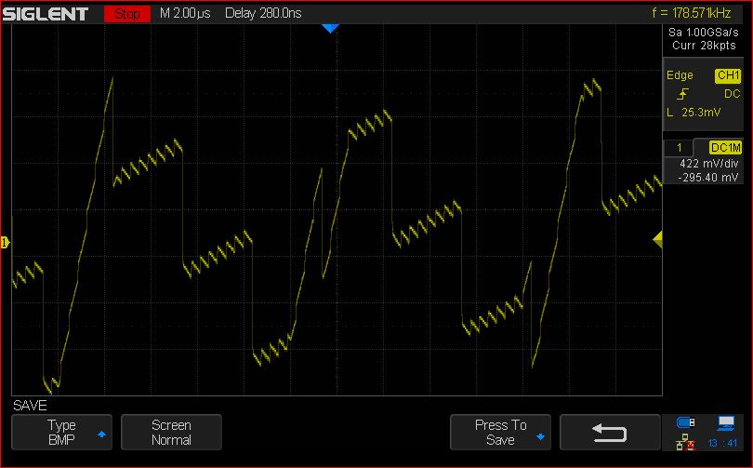Image resolution: width=753 pixels, height=468 pixels.
Task: Select the channel 1 number box
Action: (679, 148)
